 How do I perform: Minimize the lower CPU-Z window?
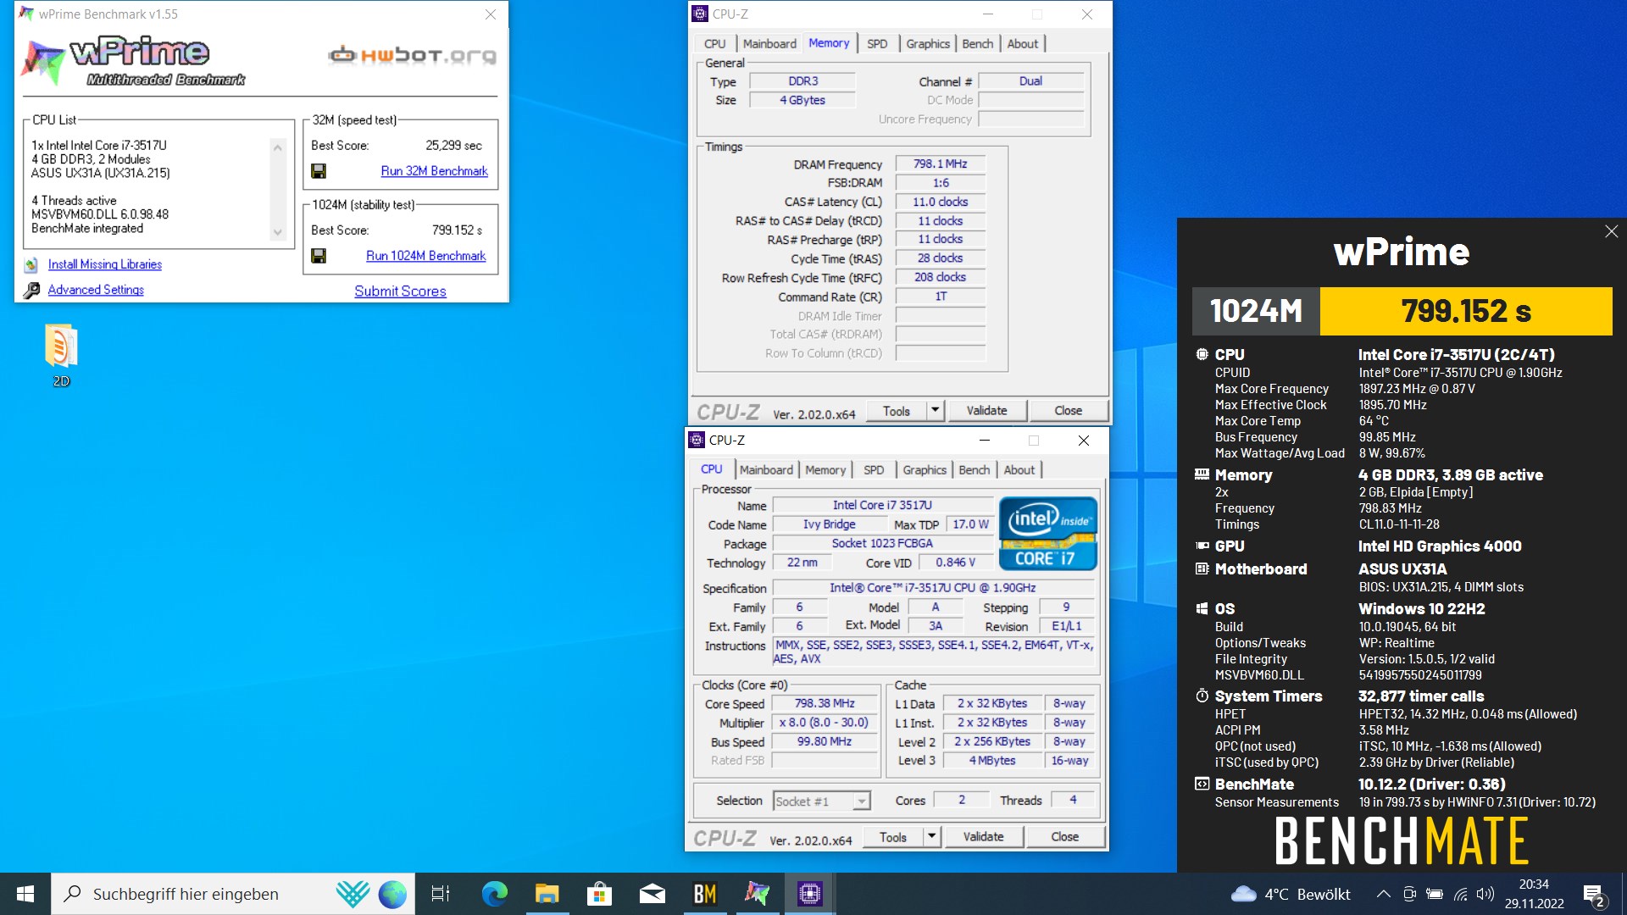tap(985, 440)
